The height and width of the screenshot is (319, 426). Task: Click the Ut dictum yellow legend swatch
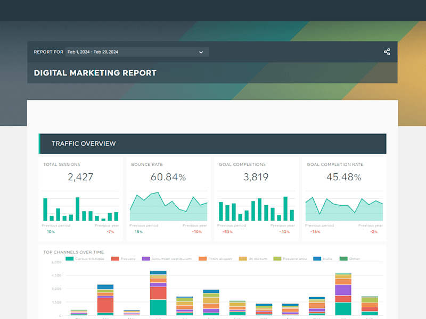click(x=243, y=259)
